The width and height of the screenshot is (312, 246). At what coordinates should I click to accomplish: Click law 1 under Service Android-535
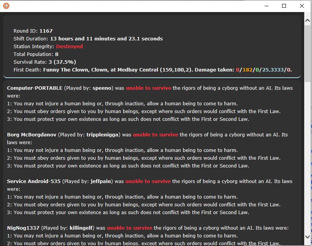(122, 197)
